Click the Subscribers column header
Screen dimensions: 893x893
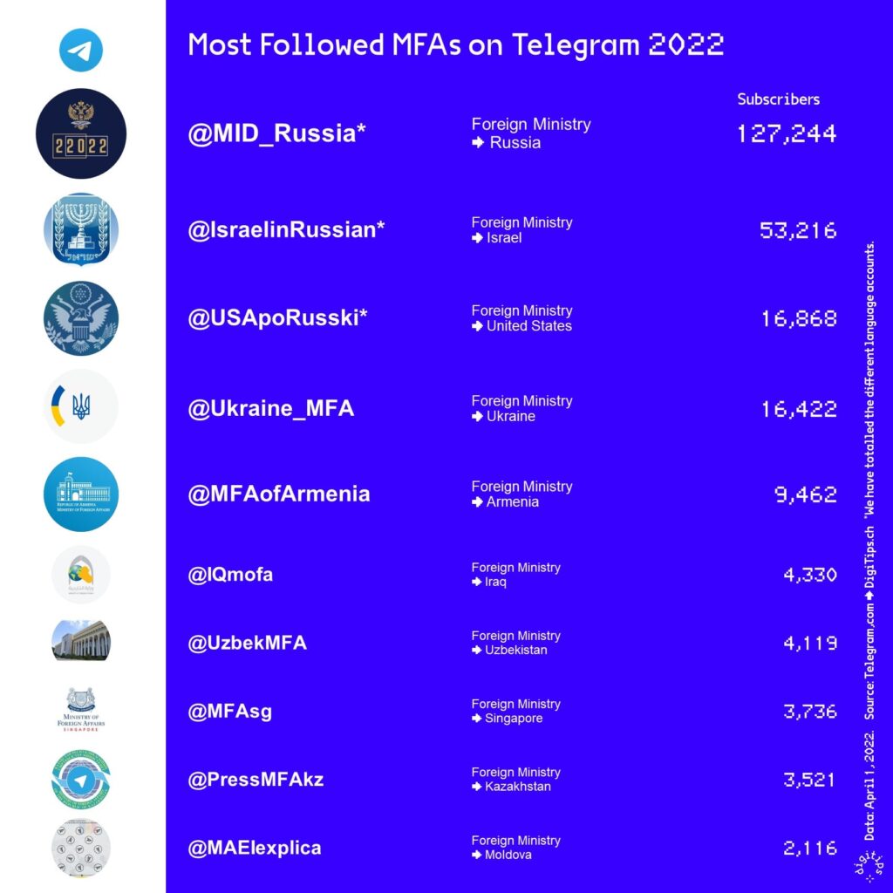click(x=778, y=99)
